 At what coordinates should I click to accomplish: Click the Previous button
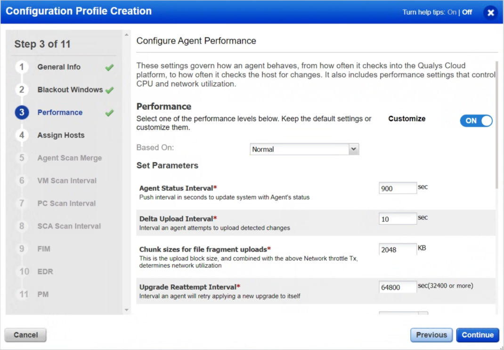(x=431, y=334)
